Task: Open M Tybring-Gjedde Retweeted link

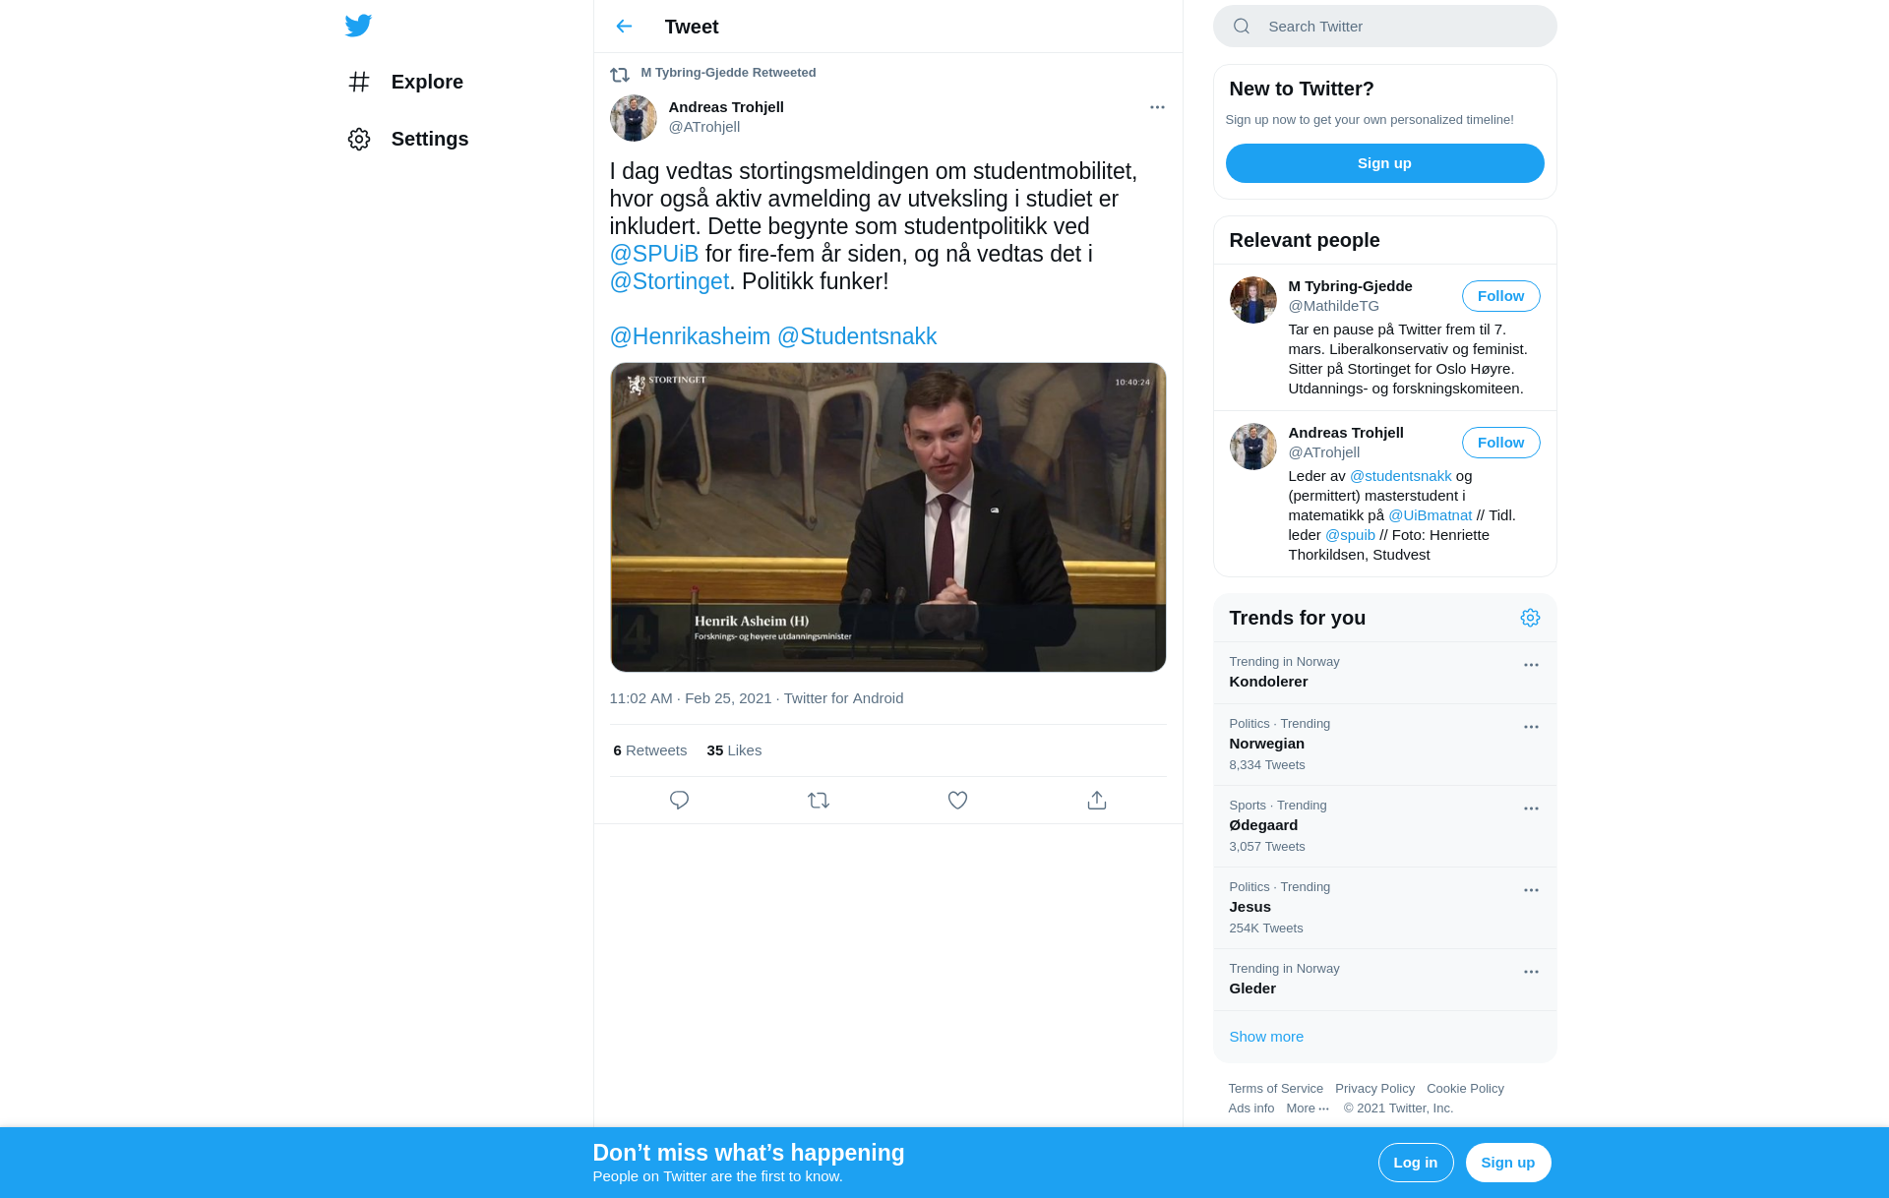Action: pos(728,73)
